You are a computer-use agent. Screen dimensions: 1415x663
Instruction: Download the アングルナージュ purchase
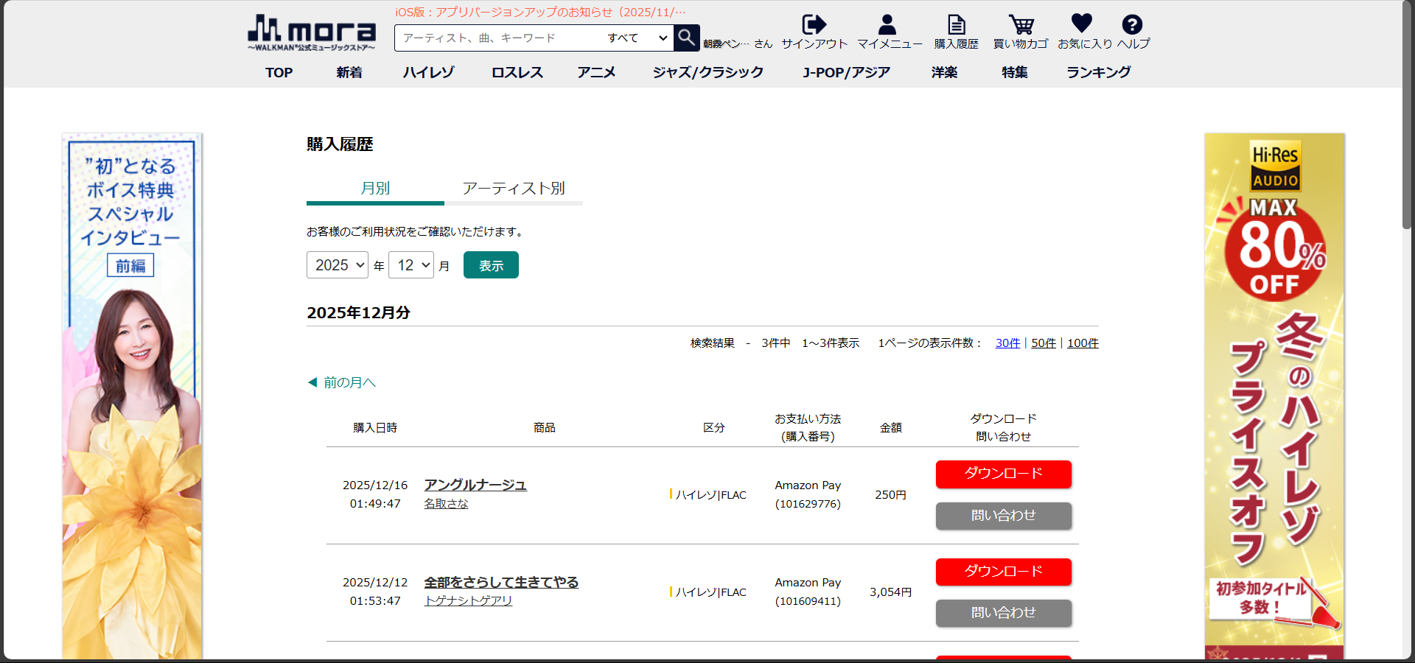pos(1003,474)
